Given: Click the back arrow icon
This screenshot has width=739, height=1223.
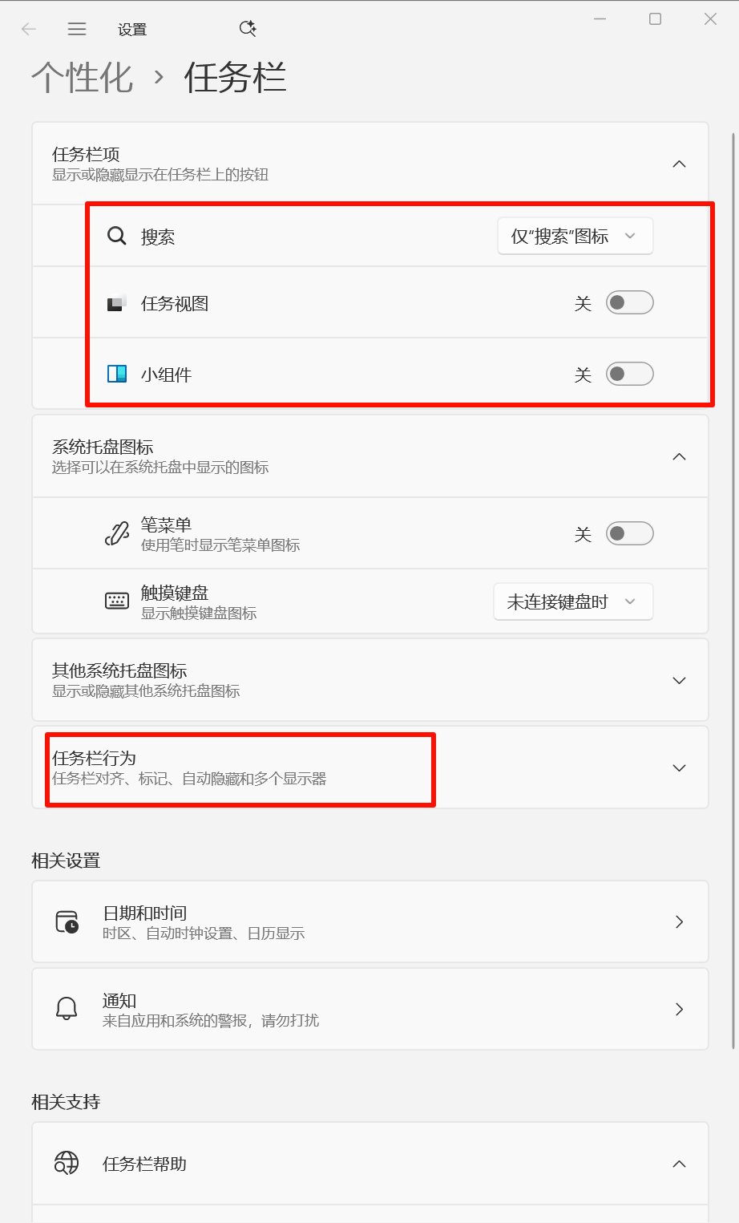Looking at the screenshot, I should pos(29,30).
